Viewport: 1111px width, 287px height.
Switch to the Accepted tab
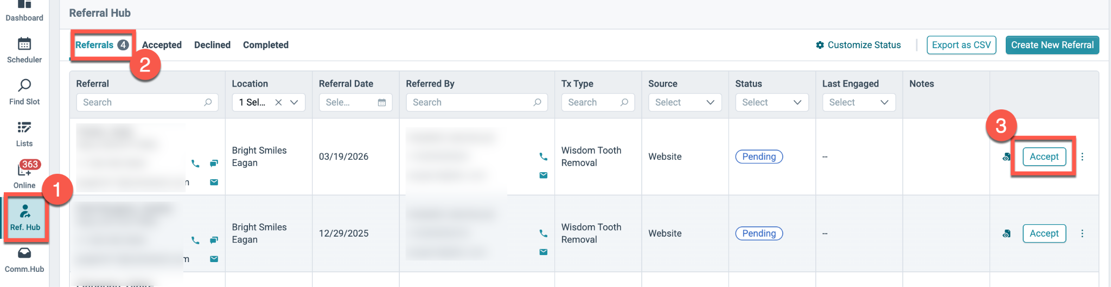point(162,45)
